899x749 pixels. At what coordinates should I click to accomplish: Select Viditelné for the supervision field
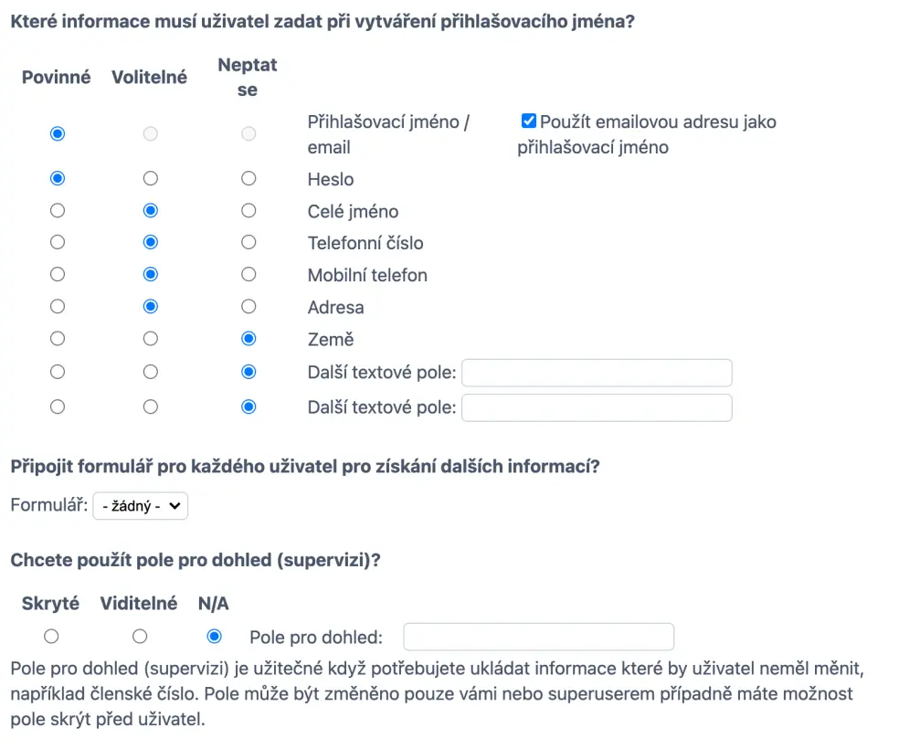[x=139, y=636]
